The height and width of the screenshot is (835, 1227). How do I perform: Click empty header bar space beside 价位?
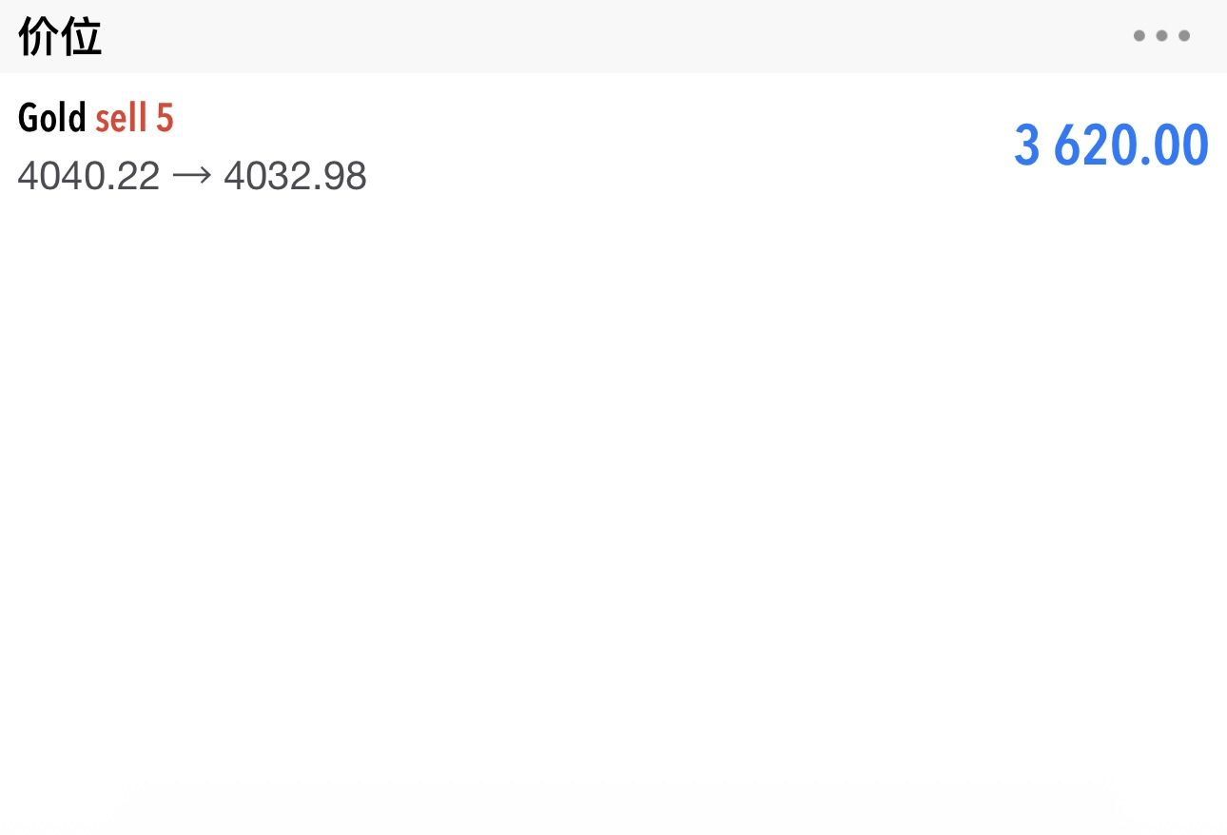[x=609, y=36]
